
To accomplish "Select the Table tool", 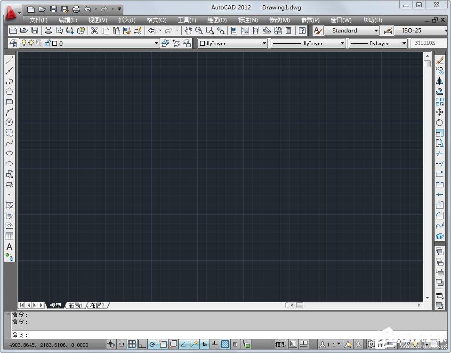I will point(9,236).
